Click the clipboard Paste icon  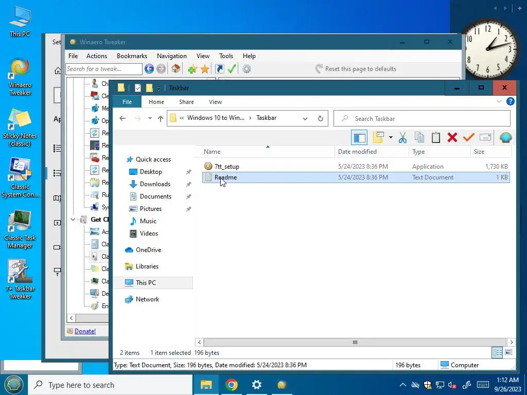click(x=436, y=137)
